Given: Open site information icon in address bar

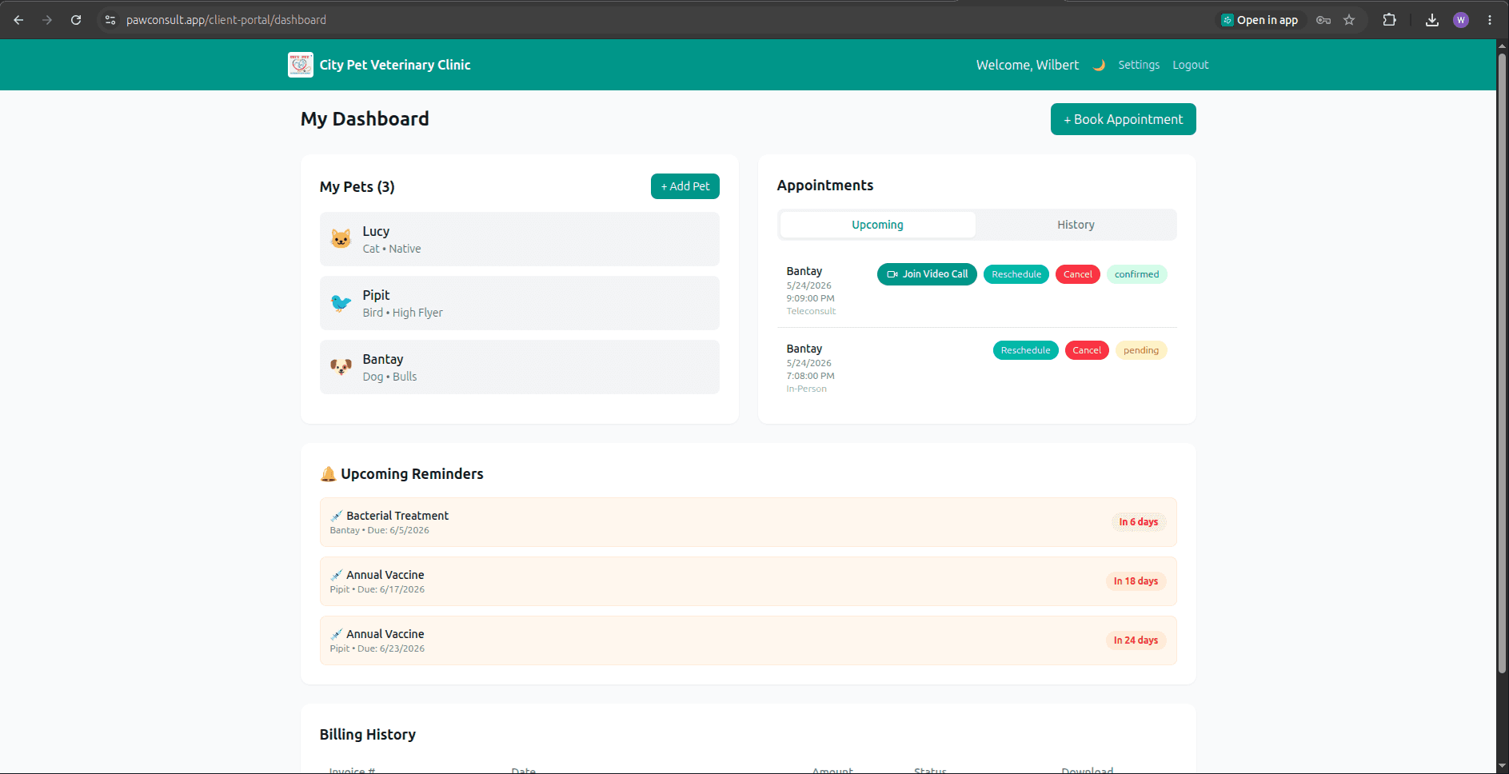Looking at the screenshot, I should [110, 20].
